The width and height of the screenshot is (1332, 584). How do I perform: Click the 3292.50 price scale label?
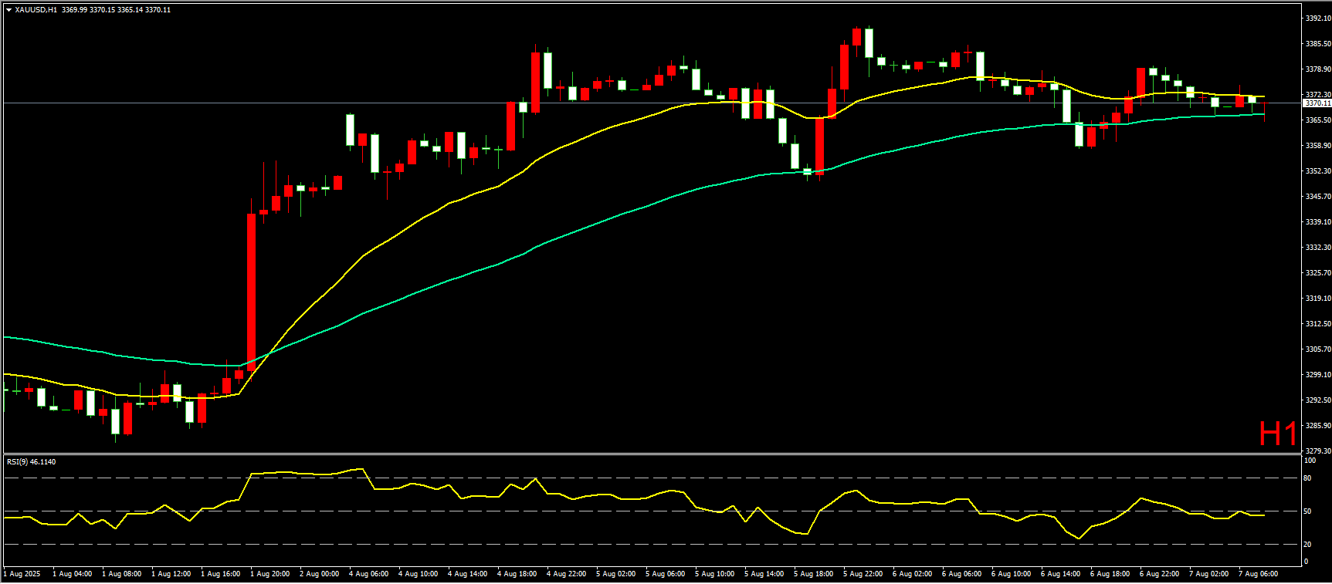[x=1318, y=400]
